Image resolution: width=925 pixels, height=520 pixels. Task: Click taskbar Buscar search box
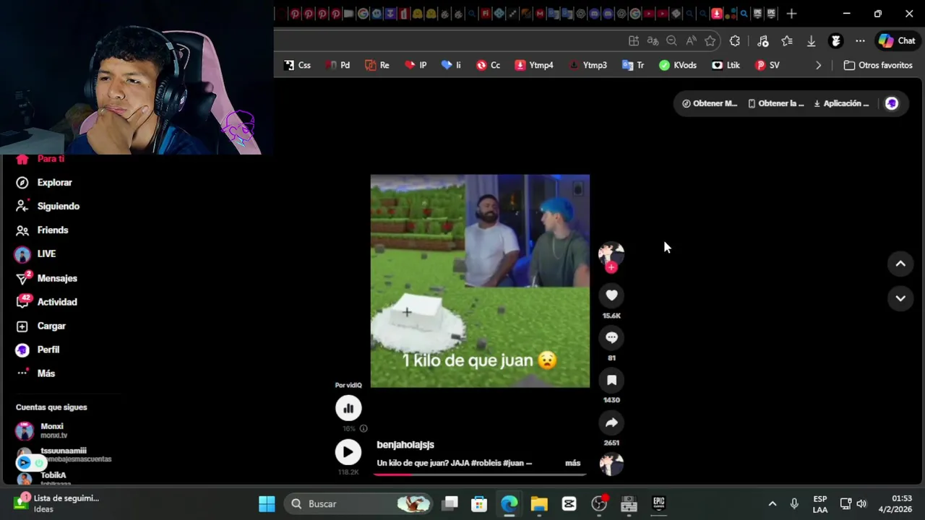[358, 503]
